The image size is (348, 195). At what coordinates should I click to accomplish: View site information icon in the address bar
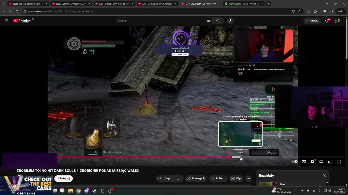[25, 11]
